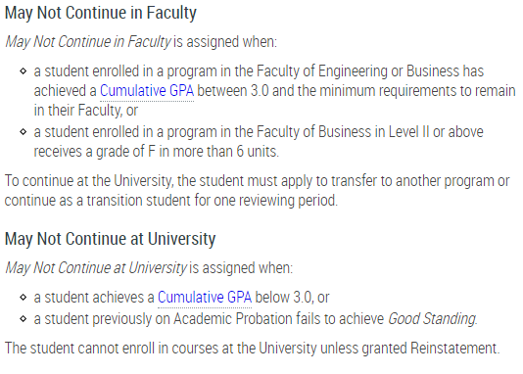
Task: Click the text 'in their Faculty, or'
Action: pos(86,111)
